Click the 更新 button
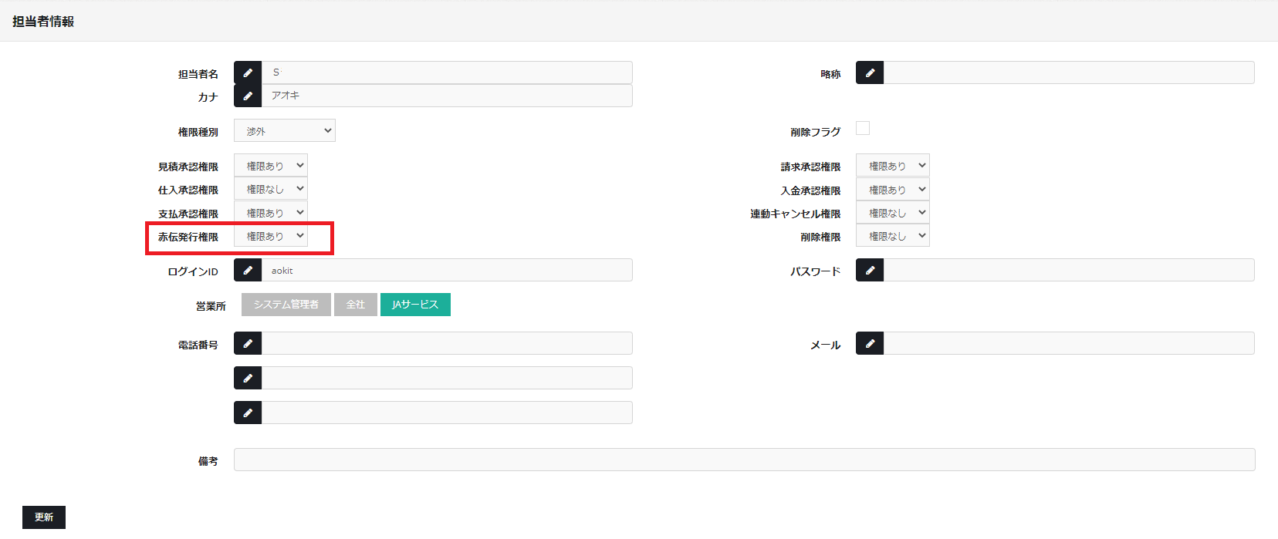The width and height of the screenshot is (1278, 539). pyautogui.click(x=44, y=517)
